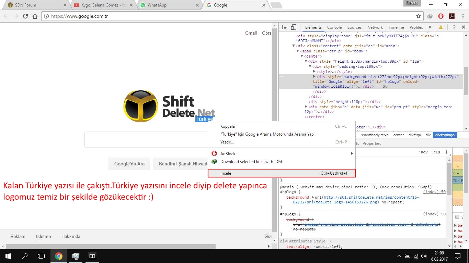The height and width of the screenshot is (263, 469).
Task: Open the Profiles tab in DevTools
Action: 416,27
